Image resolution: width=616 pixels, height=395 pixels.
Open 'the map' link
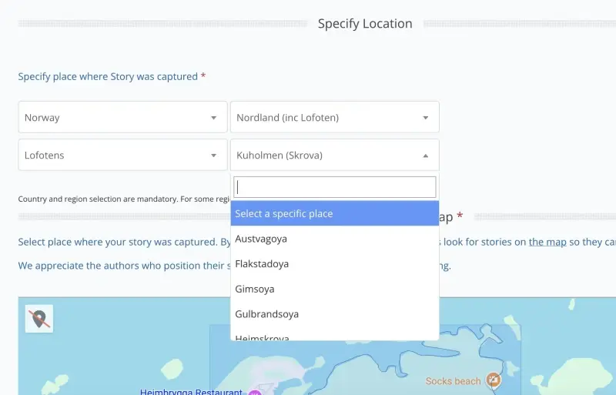pyautogui.click(x=547, y=242)
